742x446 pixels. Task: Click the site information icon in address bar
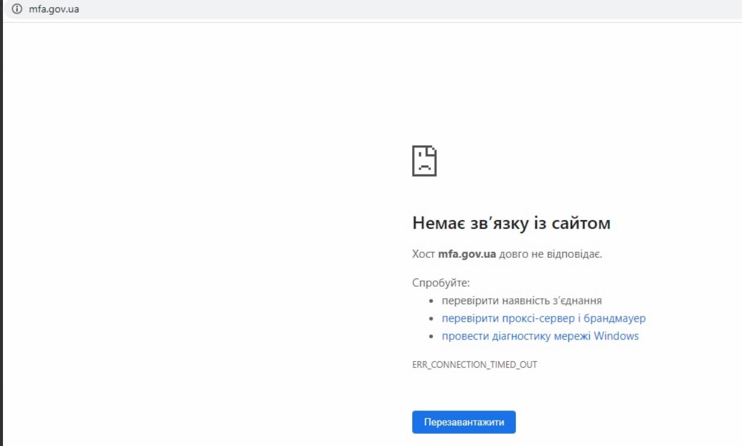pos(16,9)
